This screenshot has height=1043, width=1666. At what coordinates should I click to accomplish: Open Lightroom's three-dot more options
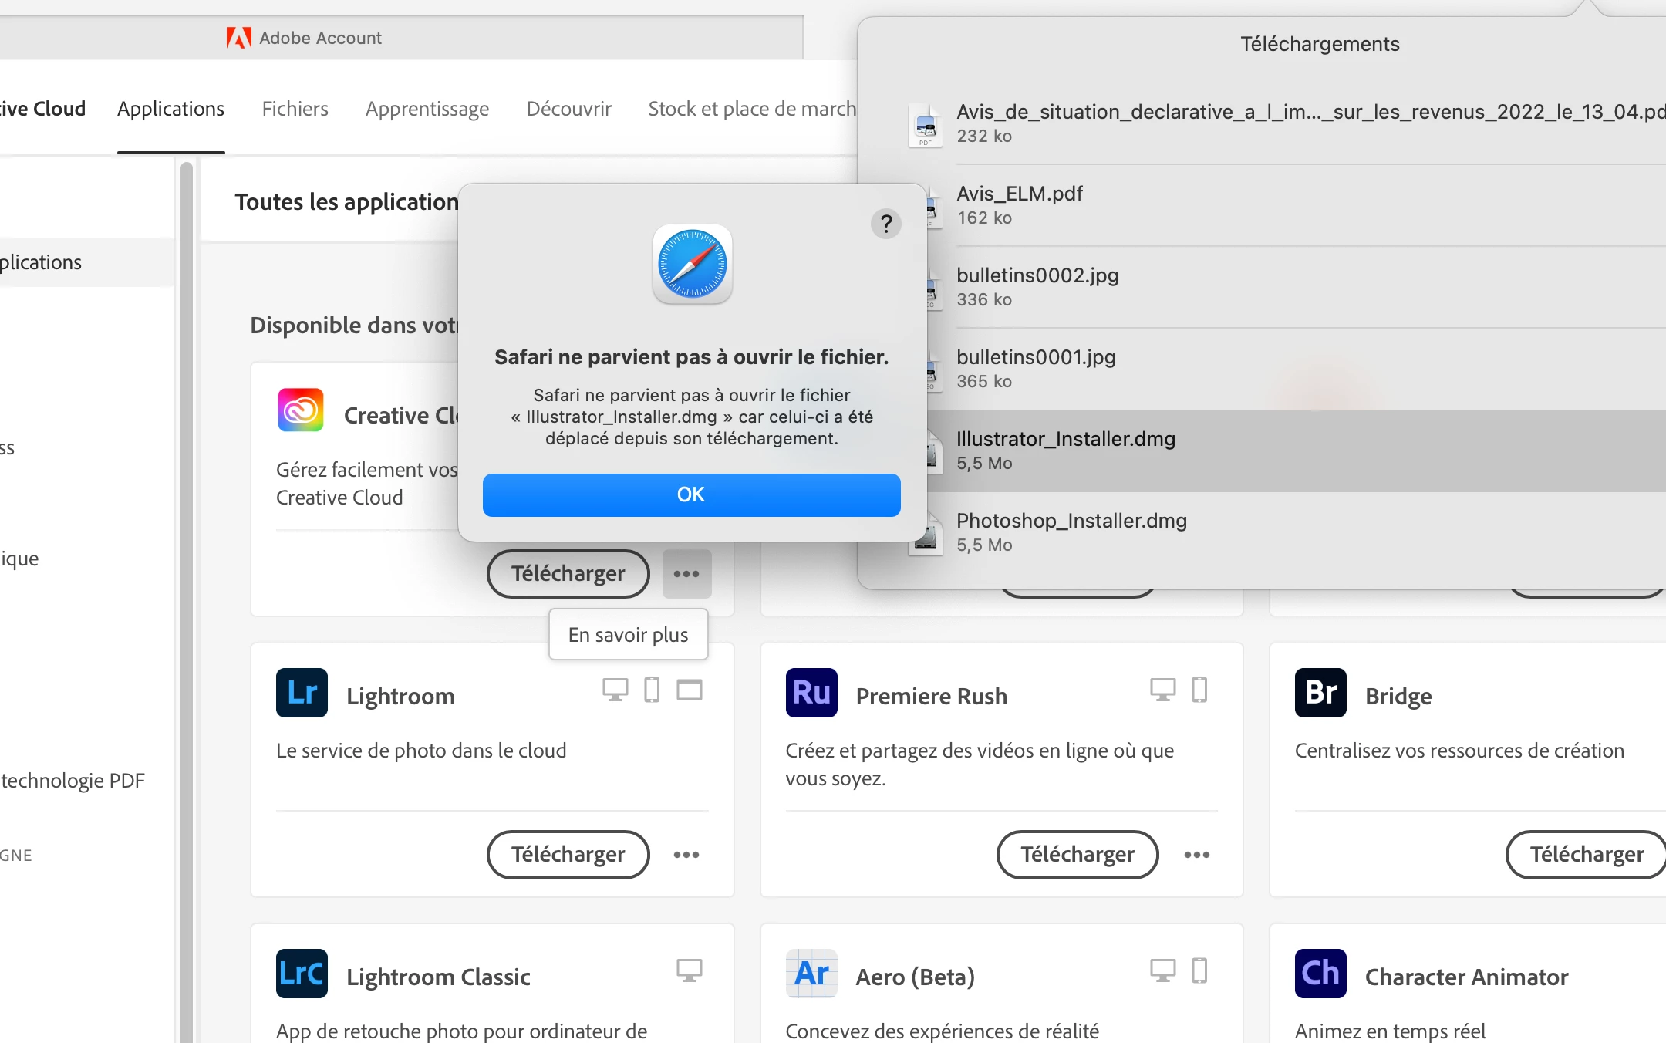click(686, 855)
